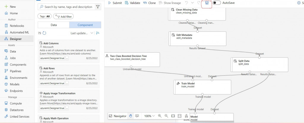Click the zoom in magnifier
This screenshot has height=123, width=304.
pyautogui.click(x=160, y=116)
